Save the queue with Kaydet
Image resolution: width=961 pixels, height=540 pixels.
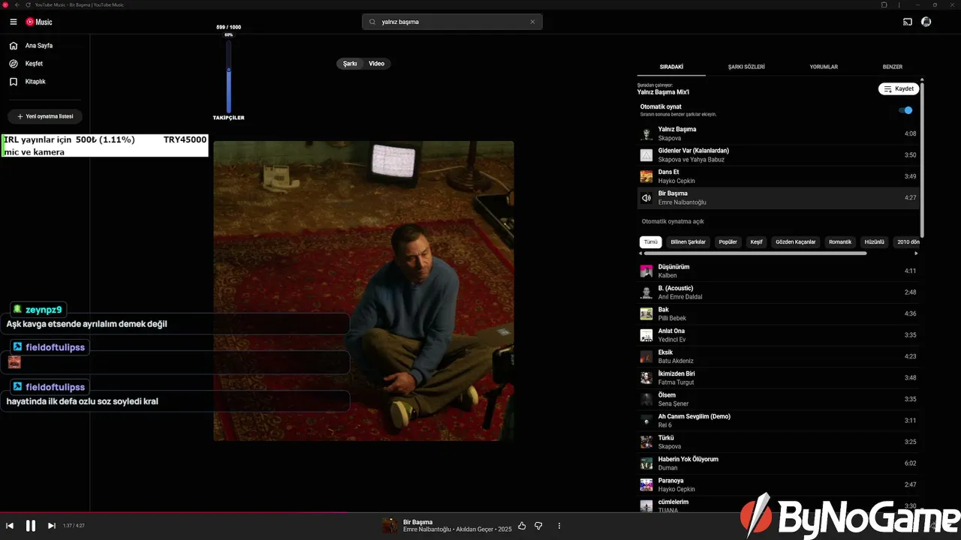click(899, 88)
